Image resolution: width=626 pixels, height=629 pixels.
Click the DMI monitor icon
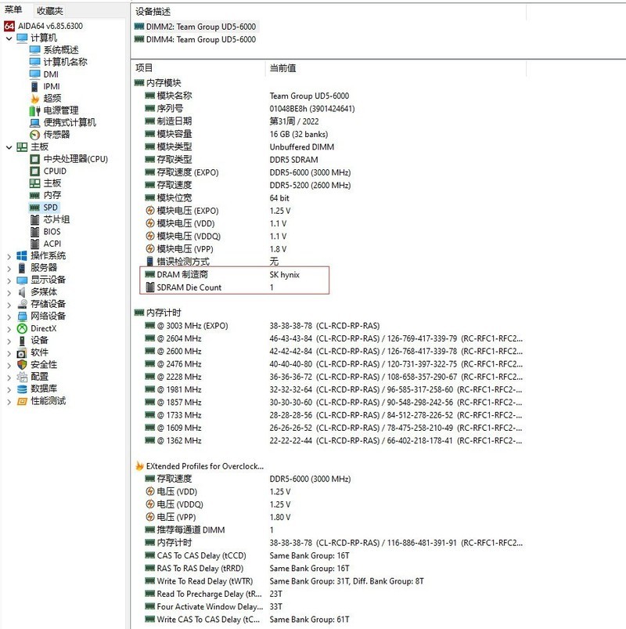click(35, 74)
